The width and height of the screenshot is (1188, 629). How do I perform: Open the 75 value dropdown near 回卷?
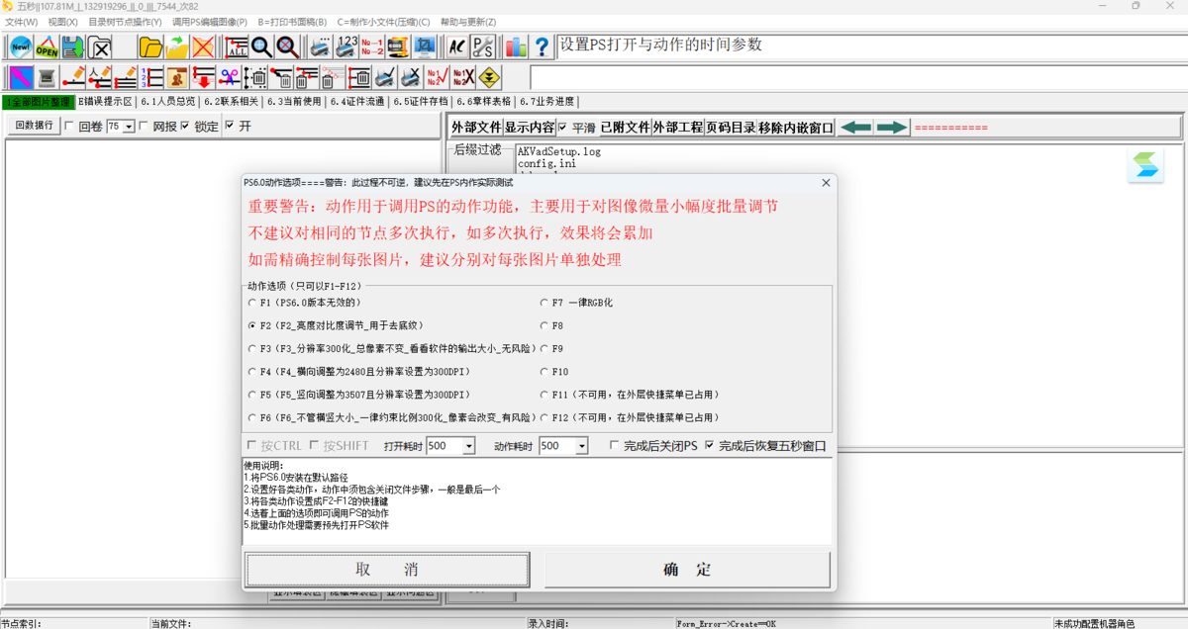(x=130, y=126)
